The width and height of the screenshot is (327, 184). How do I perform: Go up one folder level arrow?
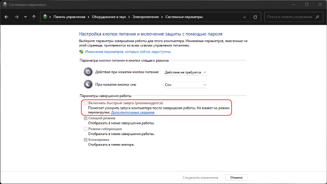coord(34,18)
